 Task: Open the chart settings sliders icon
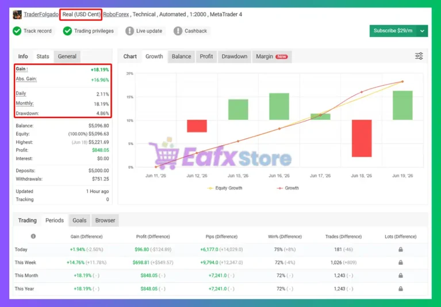point(419,56)
